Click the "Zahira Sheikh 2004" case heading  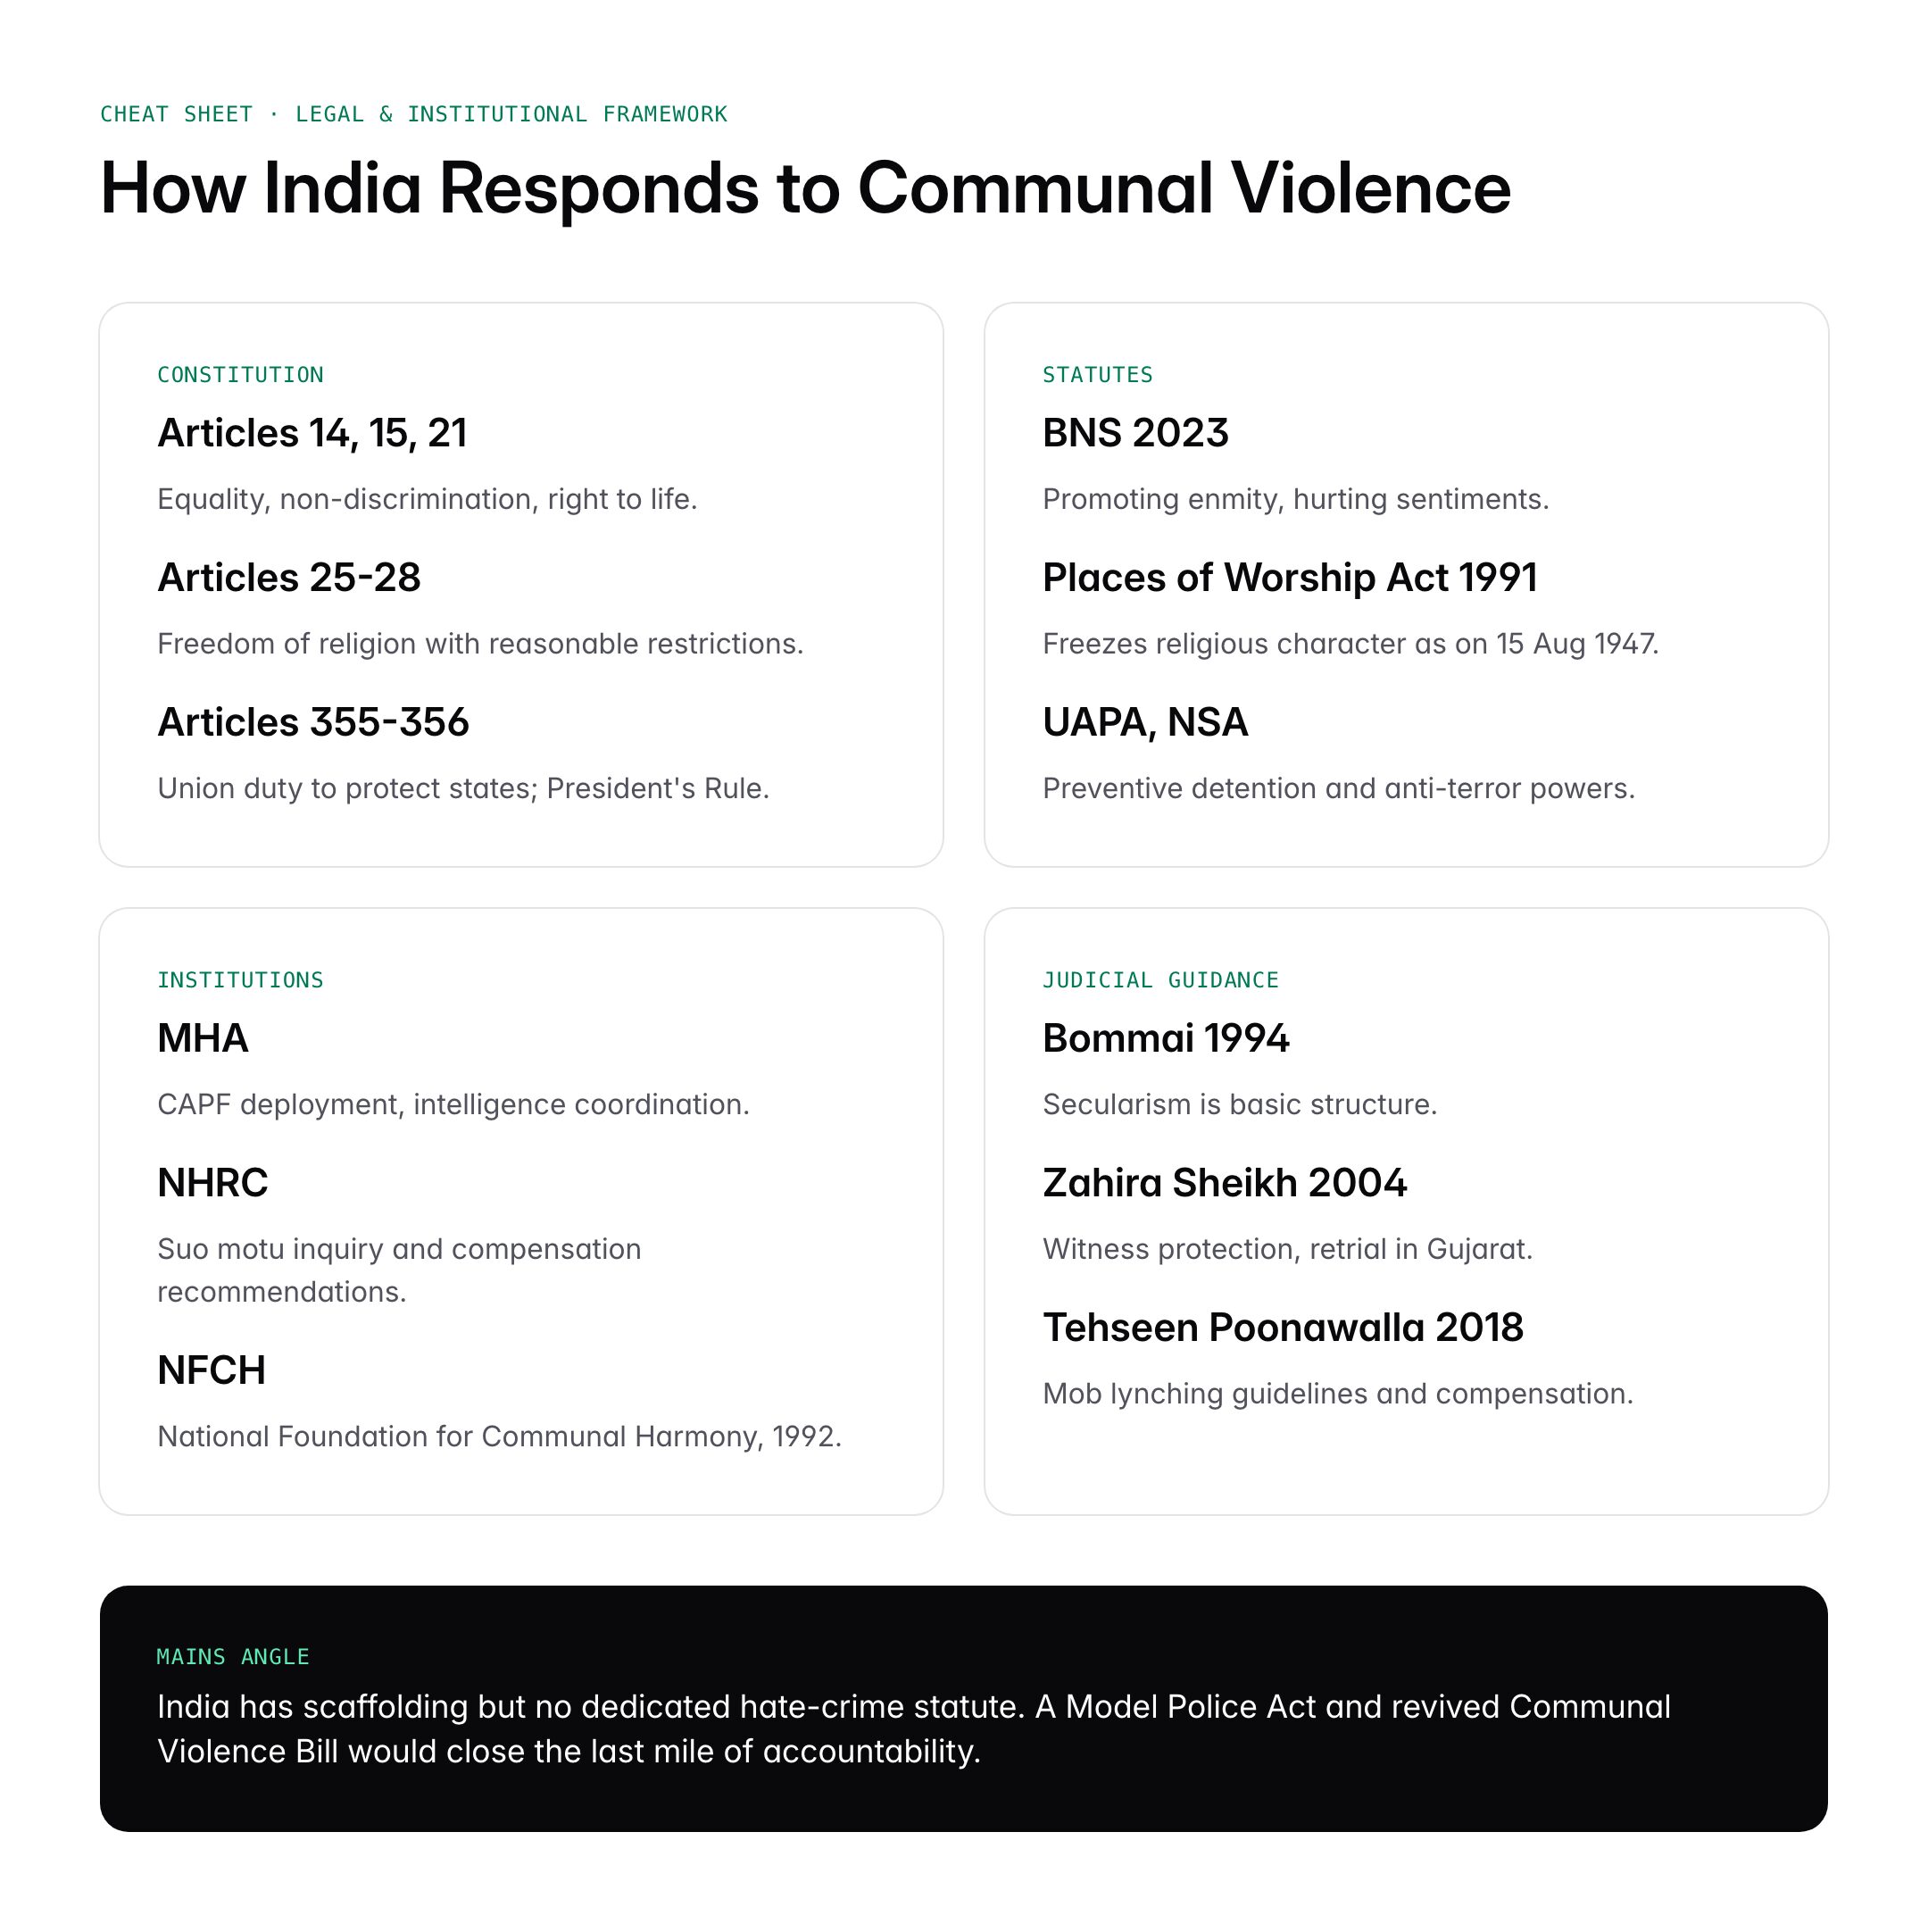click(1224, 1183)
